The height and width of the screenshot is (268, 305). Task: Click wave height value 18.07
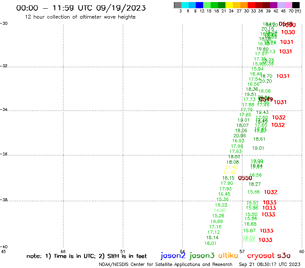tap(242, 125)
